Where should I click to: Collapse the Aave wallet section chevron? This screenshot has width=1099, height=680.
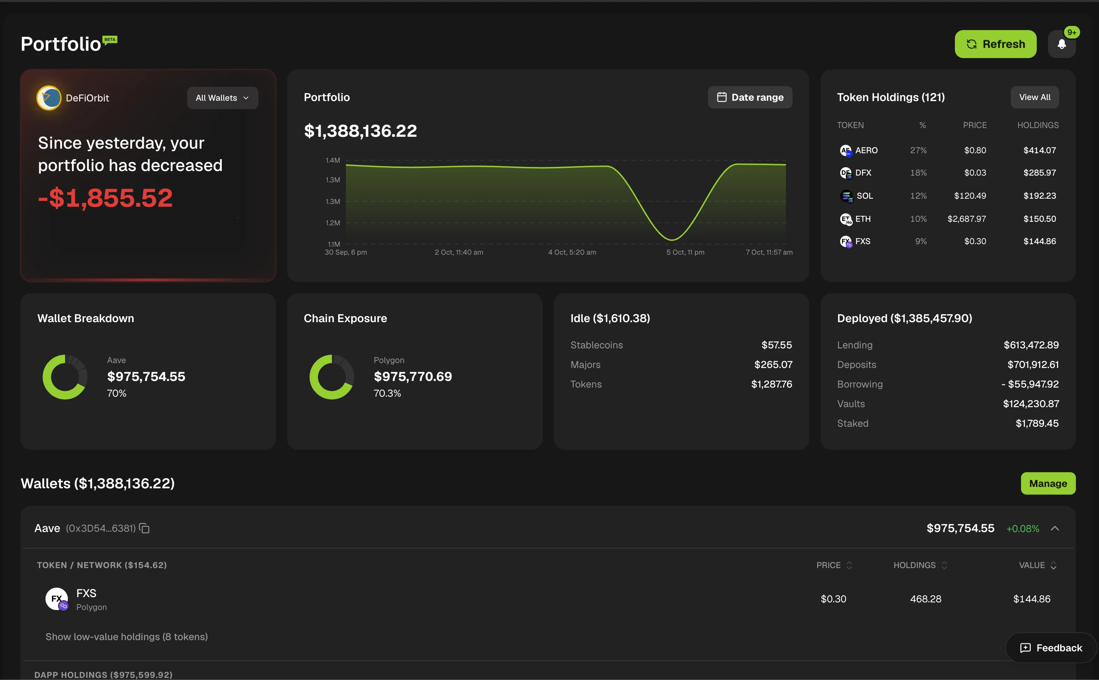click(x=1055, y=529)
